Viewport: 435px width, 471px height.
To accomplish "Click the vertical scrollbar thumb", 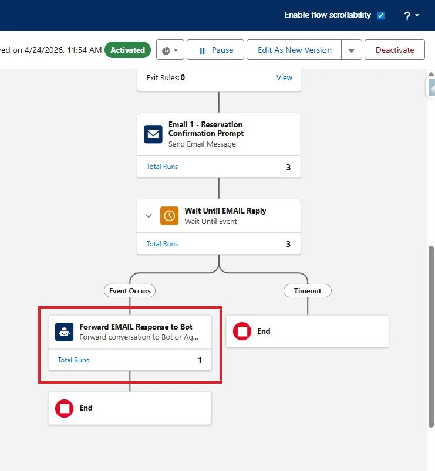I will tap(431, 337).
